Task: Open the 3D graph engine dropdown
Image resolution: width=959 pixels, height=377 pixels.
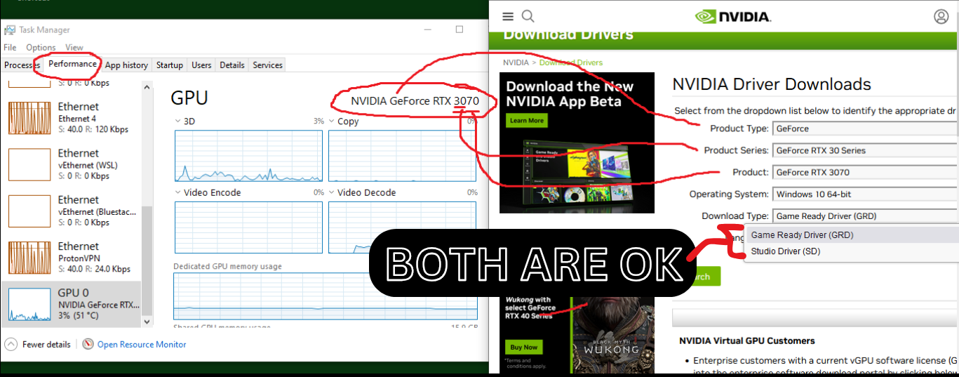Action: tap(185, 121)
